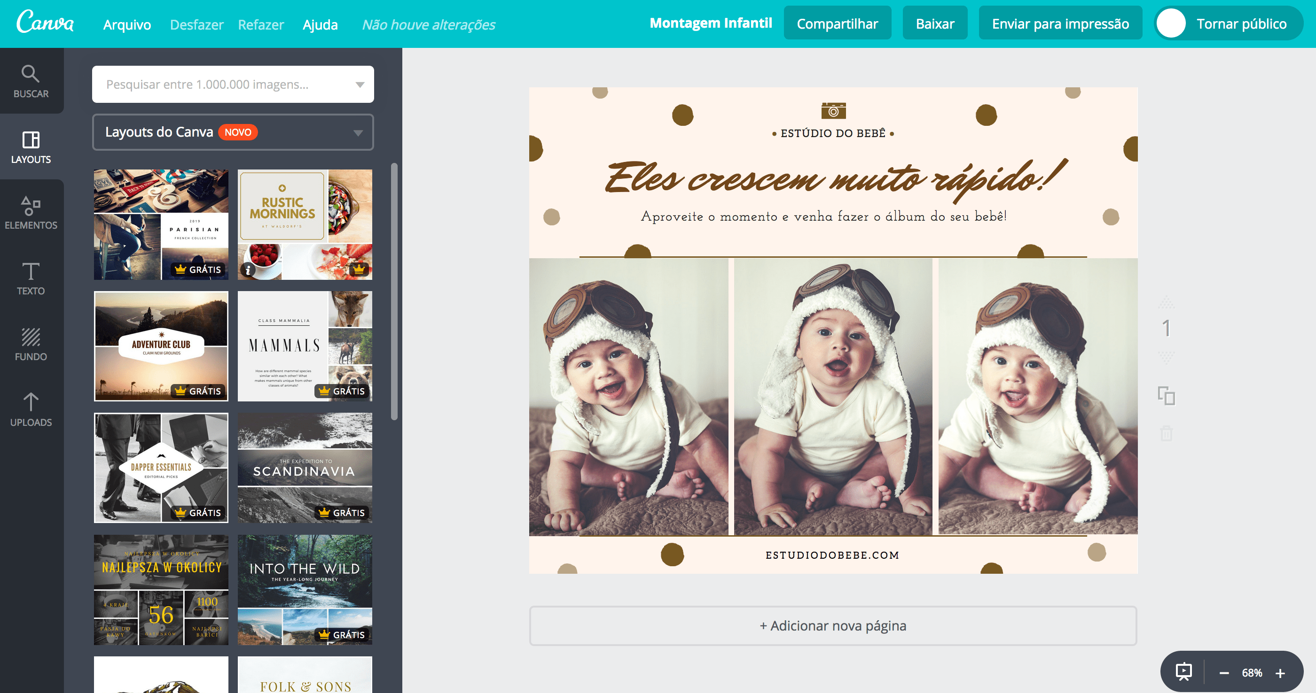Open the Elementos panel
Viewport: 1316px width, 693px height.
(x=31, y=213)
